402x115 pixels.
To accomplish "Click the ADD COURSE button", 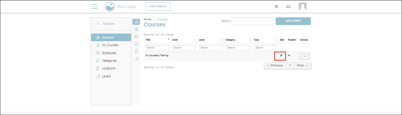I will (x=293, y=21).
